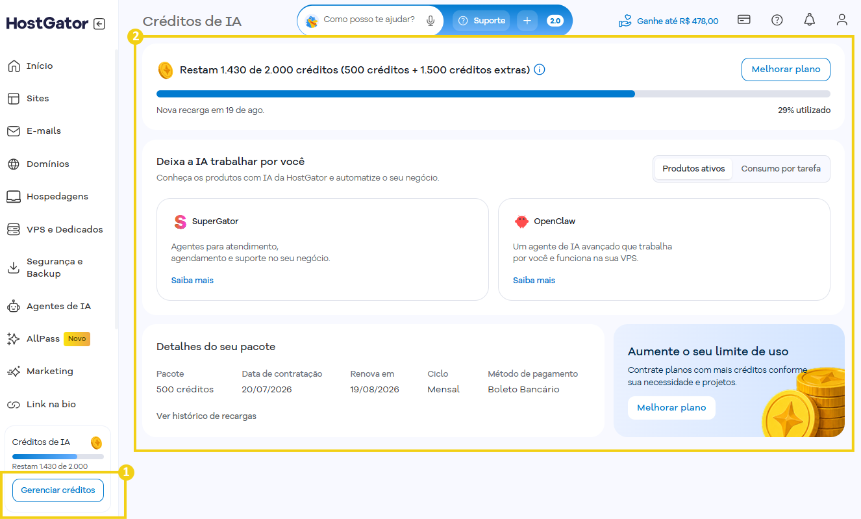Click the SuperGator logo icon

(x=180, y=222)
